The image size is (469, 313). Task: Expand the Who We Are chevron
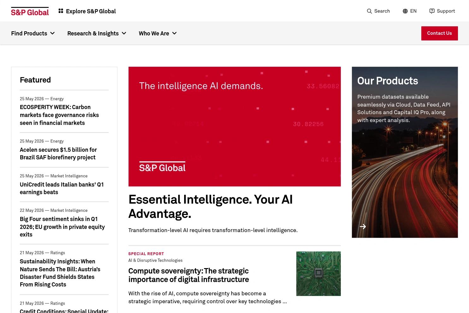coord(174,33)
